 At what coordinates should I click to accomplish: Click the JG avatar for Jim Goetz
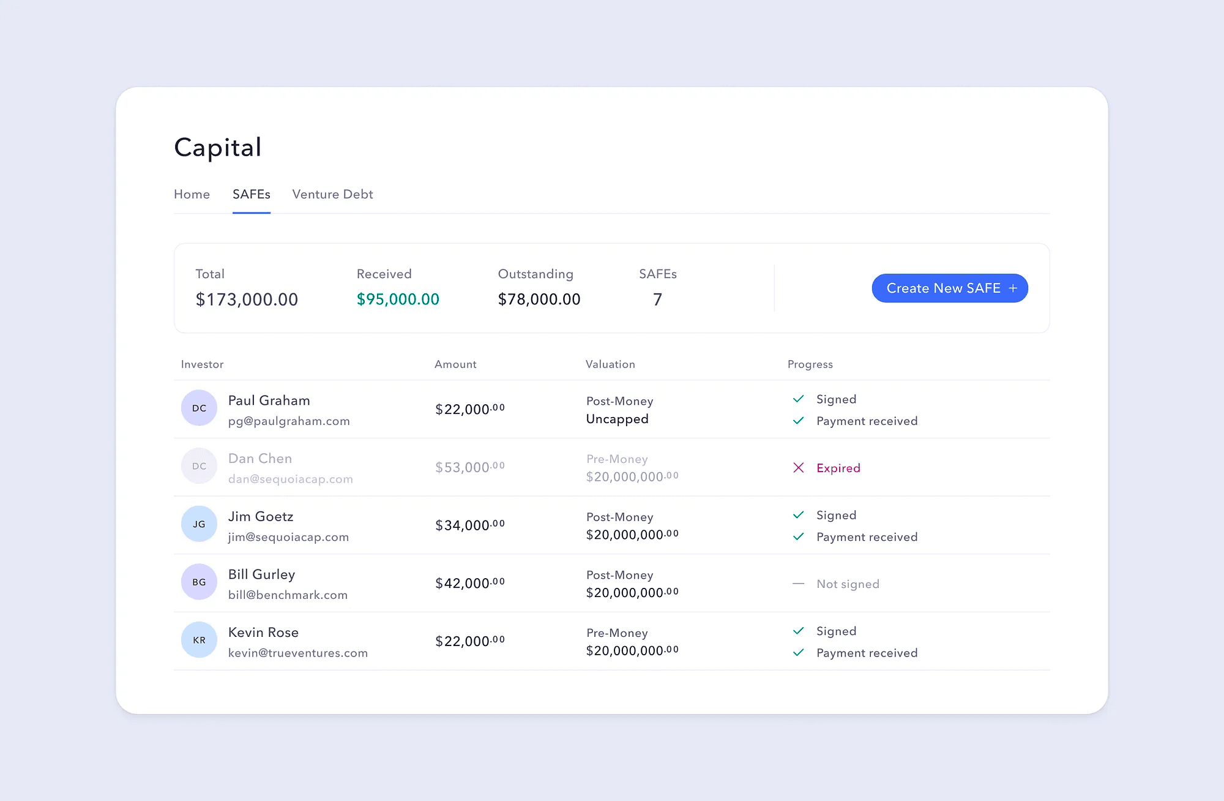pyautogui.click(x=199, y=524)
